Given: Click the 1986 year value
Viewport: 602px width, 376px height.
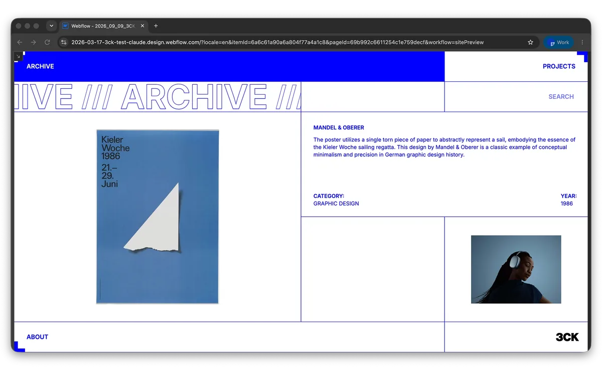Looking at the screenshot, I should coord(567,204).
